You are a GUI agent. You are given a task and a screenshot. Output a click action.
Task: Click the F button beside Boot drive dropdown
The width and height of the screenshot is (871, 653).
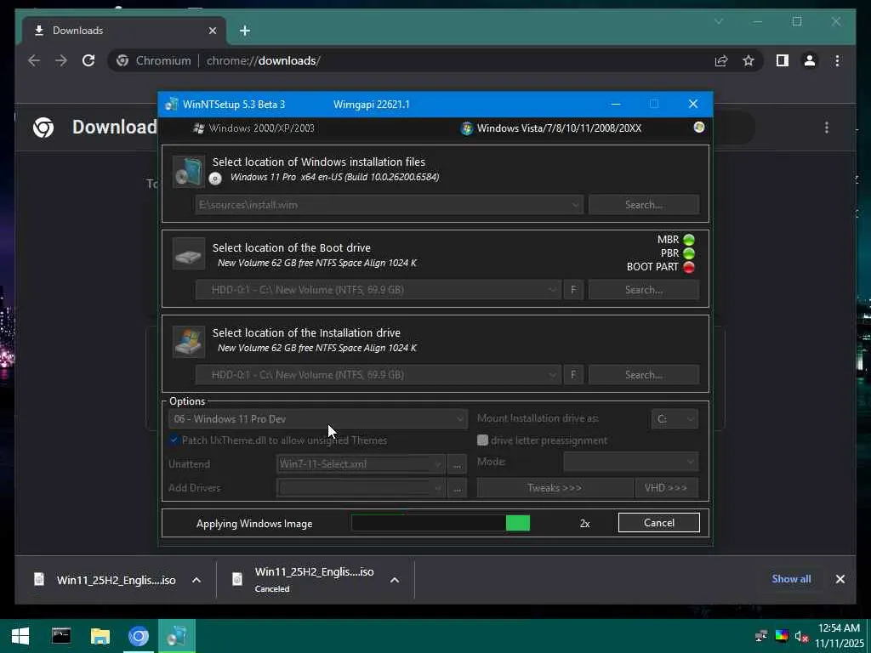point(573,290)
